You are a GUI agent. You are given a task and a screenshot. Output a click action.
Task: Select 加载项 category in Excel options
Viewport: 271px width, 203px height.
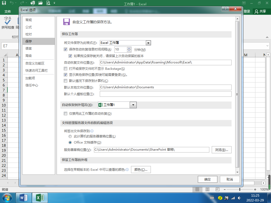39,78
